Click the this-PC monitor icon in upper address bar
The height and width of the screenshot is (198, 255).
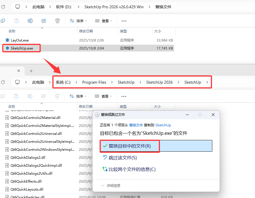tap(18, 7)
